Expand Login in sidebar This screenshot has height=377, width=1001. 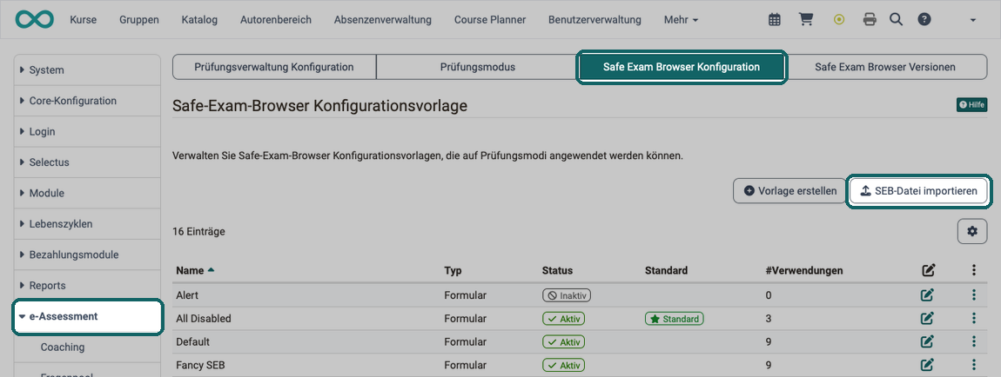87,132
